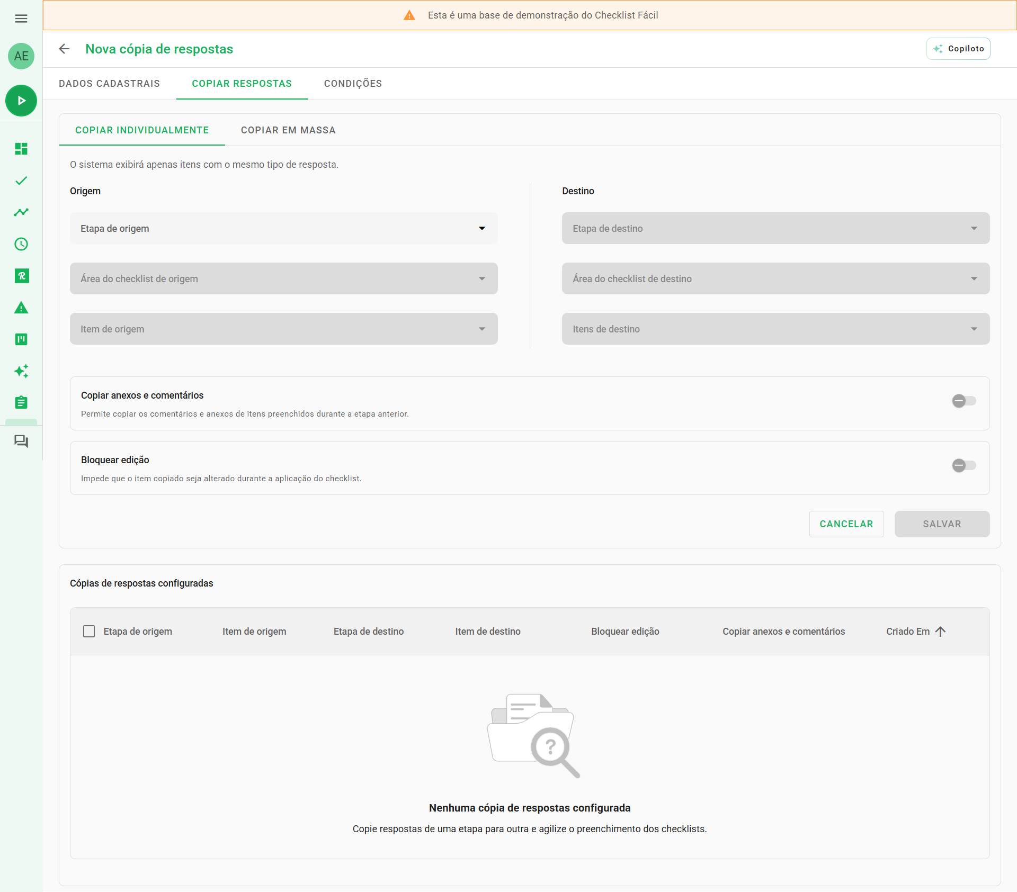Viewport: 1017px width, 892px height.
Task: Click the clock schedule icon
Action: pyautogui.click(x=21, y=244)
